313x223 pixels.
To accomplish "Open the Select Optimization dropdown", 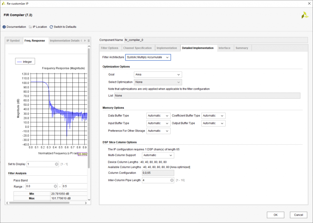I will [x=158, y=82].
